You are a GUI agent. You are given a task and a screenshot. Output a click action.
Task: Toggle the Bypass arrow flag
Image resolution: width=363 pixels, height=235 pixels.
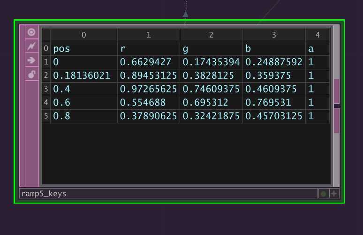coord(31,60)
